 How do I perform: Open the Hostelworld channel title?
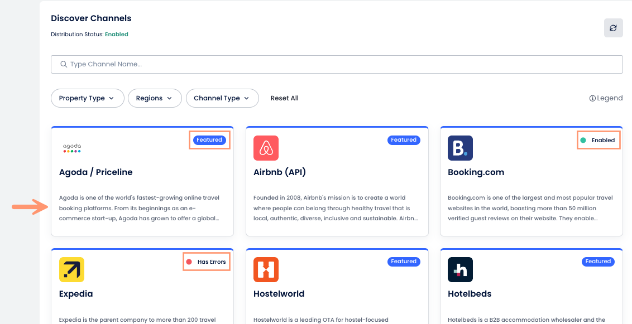coord(279,294)
